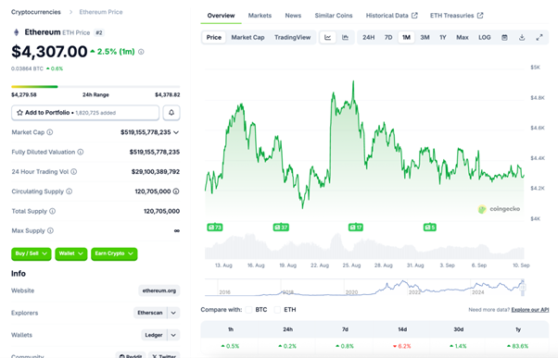Viewport: 558px width, 358px height.
Task: Open the Ledger wallet link
Action: 154,335
